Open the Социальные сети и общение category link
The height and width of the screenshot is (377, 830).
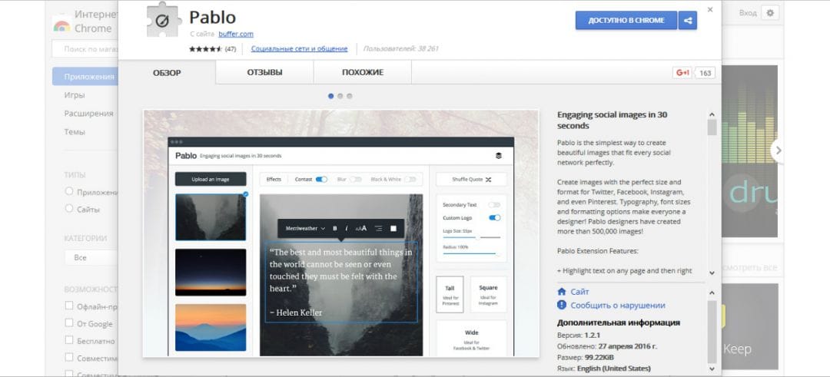300,48
